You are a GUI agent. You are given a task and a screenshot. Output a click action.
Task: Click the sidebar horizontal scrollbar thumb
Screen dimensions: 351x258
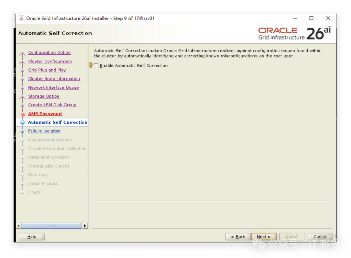51,226
